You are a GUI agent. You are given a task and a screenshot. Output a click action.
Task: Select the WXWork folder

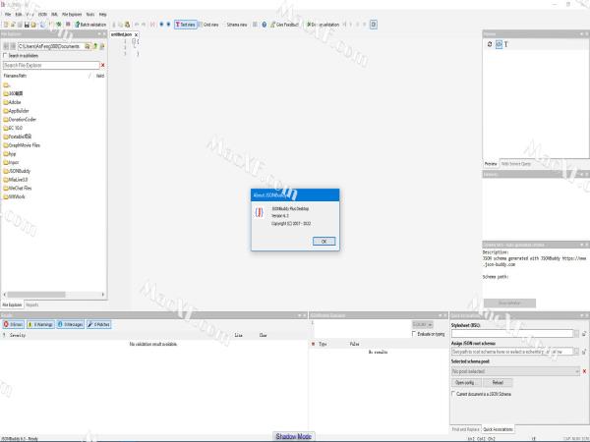point(14,196)
